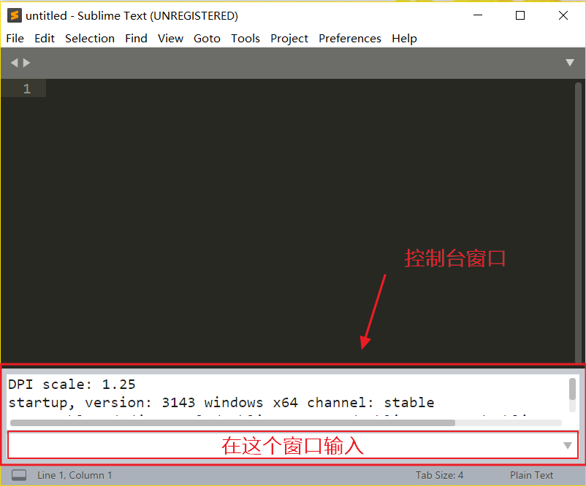Click the 'startup, version: 3143' console line
Screen dimensions: 586x486
click(x=221, y=403)
